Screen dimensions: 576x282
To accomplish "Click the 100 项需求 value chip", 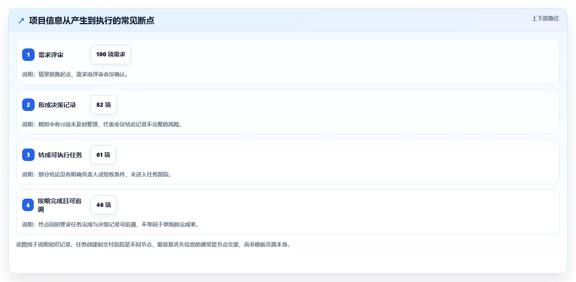I will click(111, 55).
